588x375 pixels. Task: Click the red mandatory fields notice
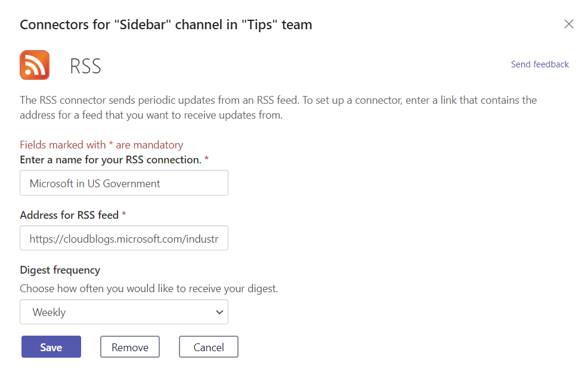pos(101,145)
